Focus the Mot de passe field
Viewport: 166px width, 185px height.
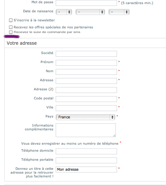coord(86,3)
